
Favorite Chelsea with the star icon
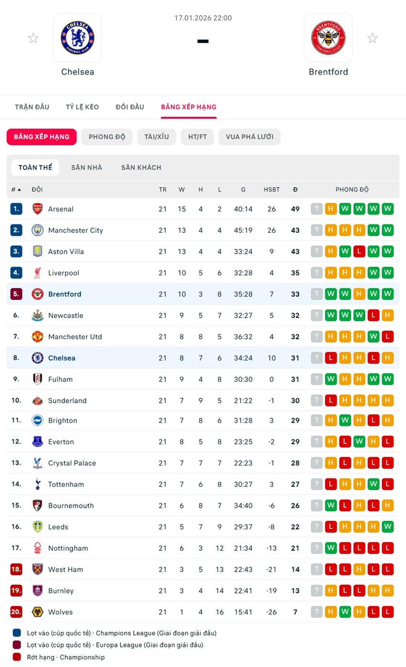click(33, 38)
